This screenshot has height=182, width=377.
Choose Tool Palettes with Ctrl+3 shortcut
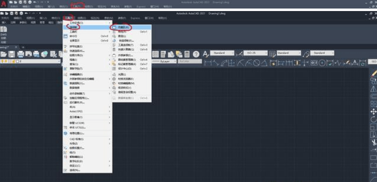(x=132, y=45)
